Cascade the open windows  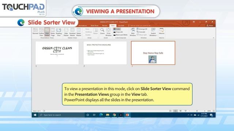141,32
